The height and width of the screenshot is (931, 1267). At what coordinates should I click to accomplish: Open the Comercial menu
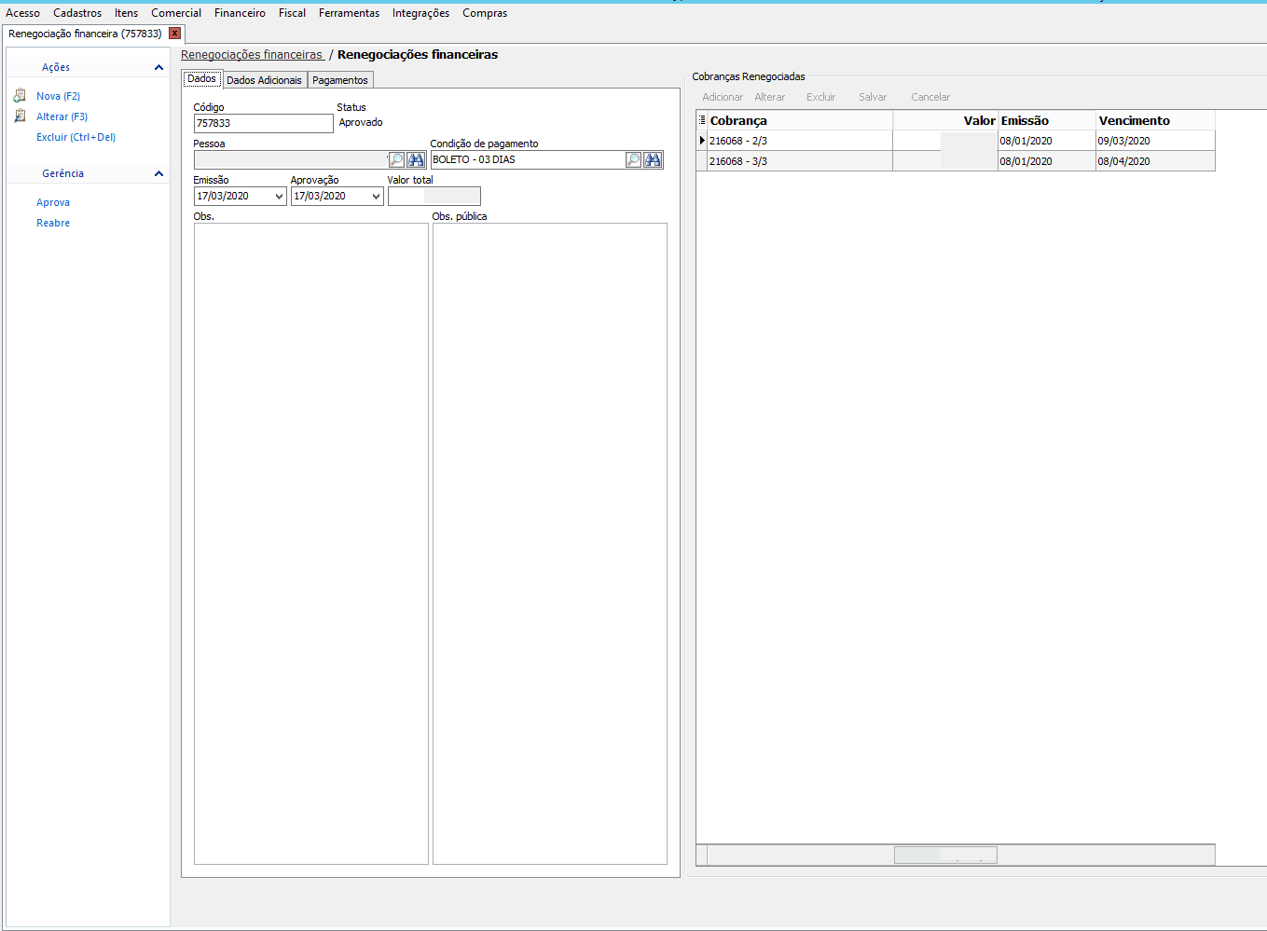pyautogui.click(x=176, y=13)
